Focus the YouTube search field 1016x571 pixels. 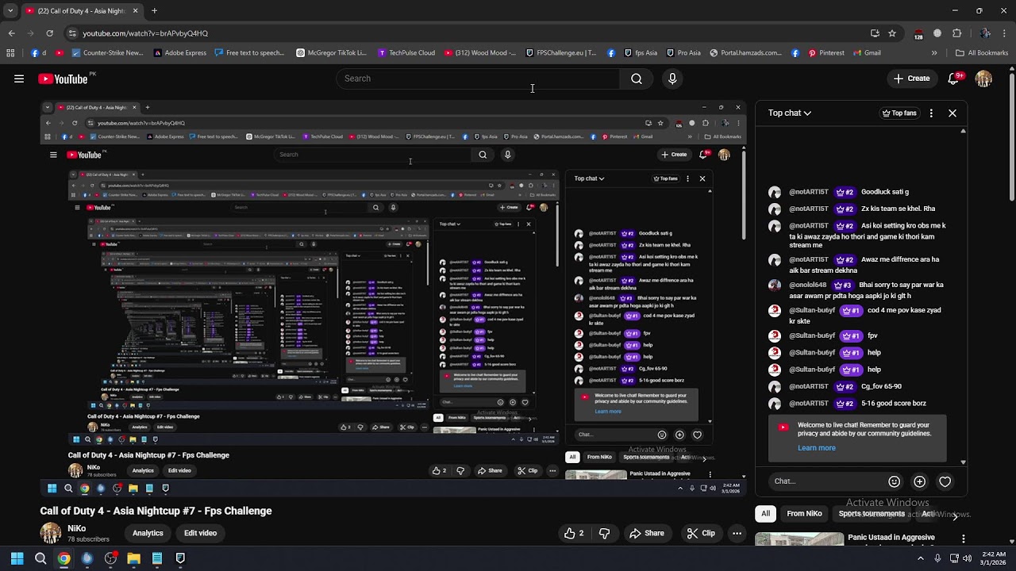click(x=478, y=79)
